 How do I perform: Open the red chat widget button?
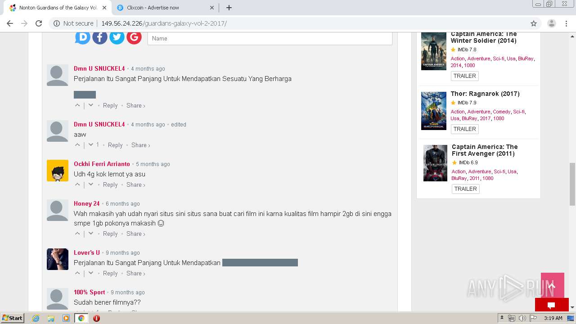(552, 305)
